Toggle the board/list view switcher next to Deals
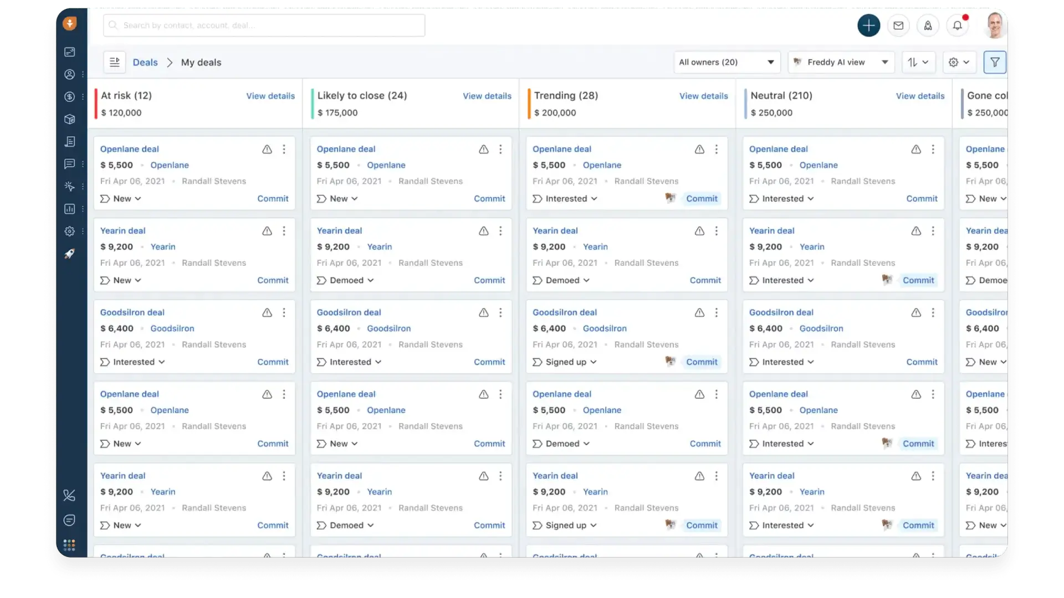The height and width of the screenshot is (598, 1064). click(114, 62)
